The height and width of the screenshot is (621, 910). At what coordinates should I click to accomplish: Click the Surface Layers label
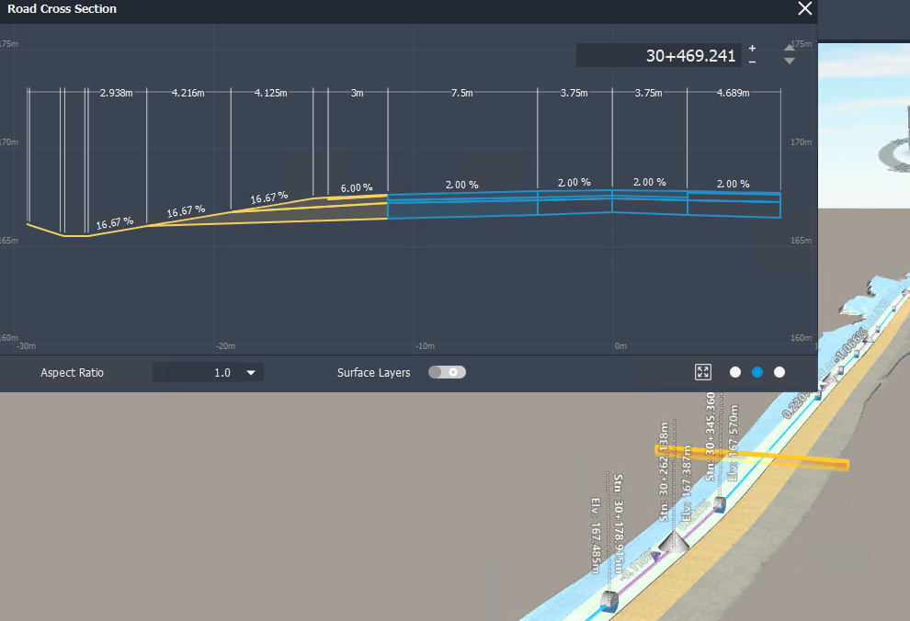point(374,373)
